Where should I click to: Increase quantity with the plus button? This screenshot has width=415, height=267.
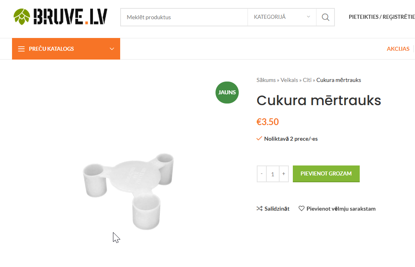[284, 174]
